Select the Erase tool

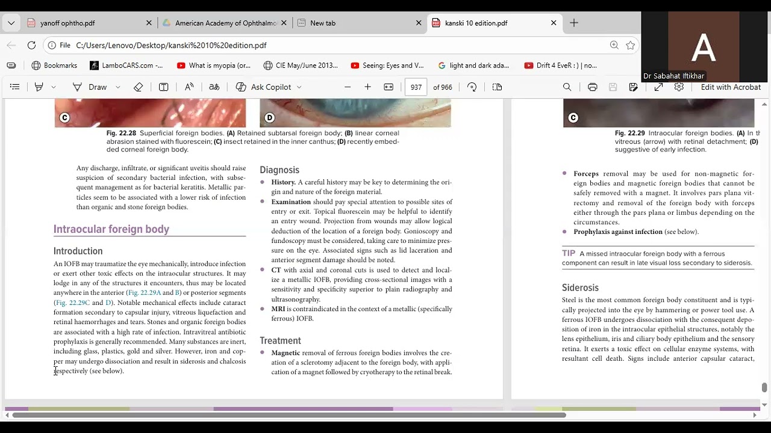pyautogui.click(x=139, y=87)
